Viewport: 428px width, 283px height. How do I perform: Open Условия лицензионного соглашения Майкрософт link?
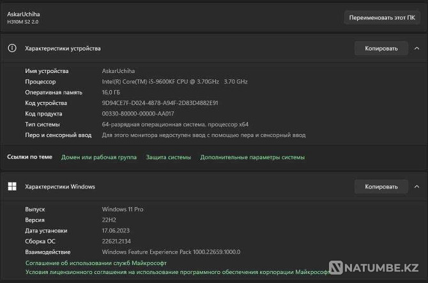point(178,272)
